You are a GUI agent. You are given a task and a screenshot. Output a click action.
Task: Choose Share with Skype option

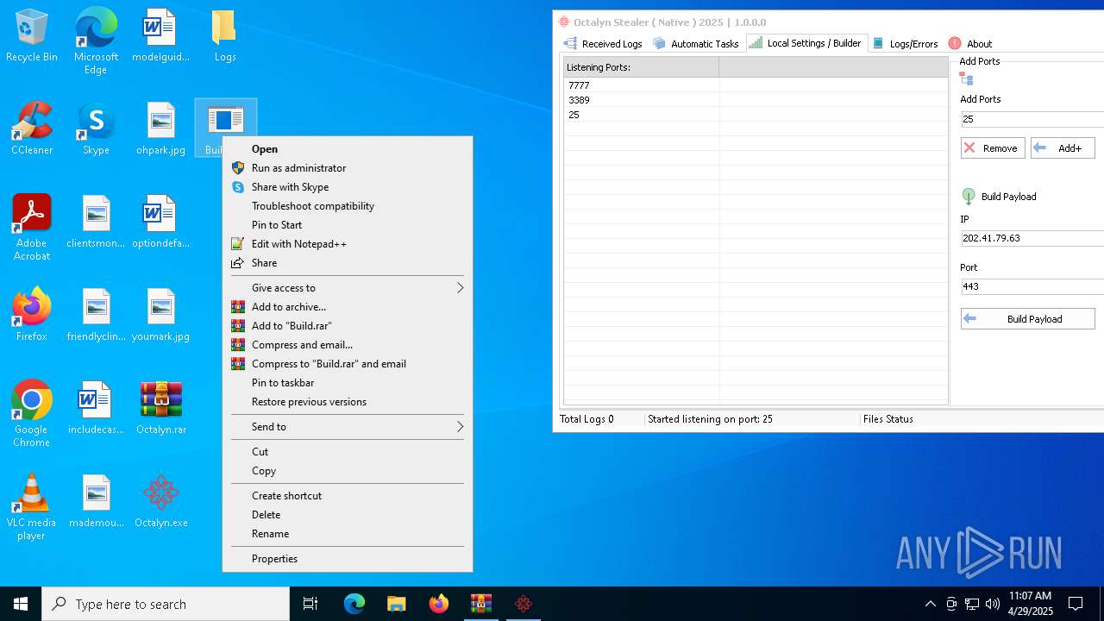click(348, 187)
